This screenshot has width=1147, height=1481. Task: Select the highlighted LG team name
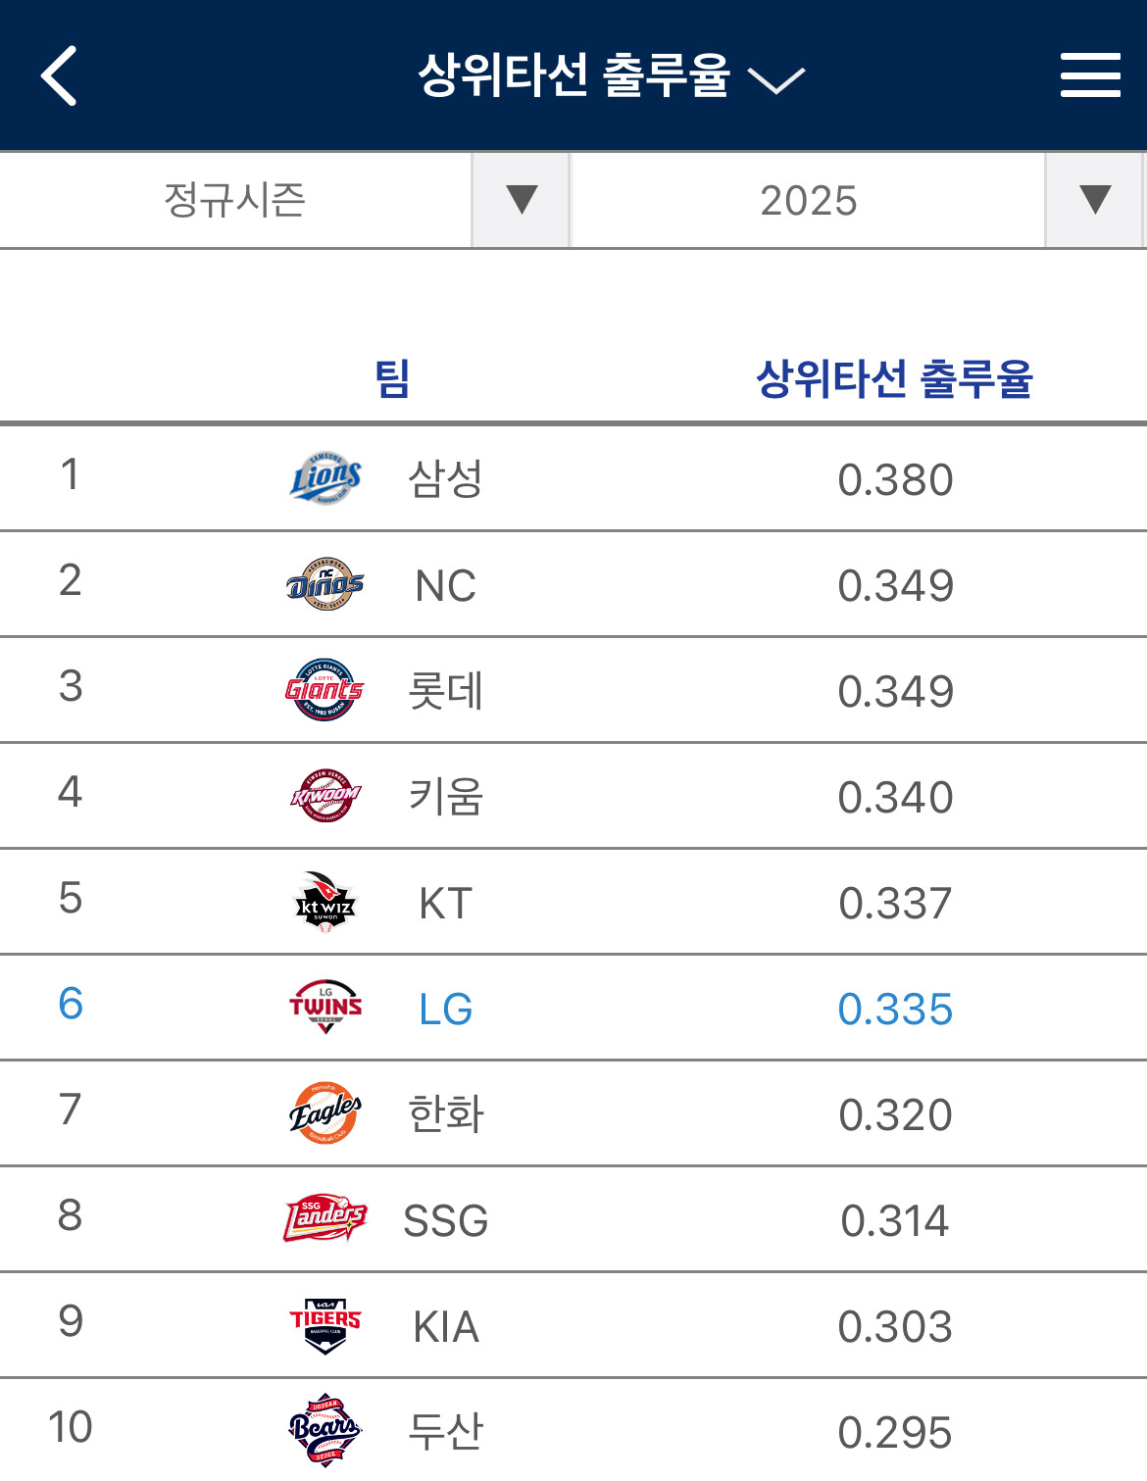pos(445,1010)
